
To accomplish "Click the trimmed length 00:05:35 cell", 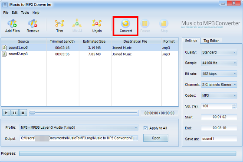I will click(x=62, y=54).
